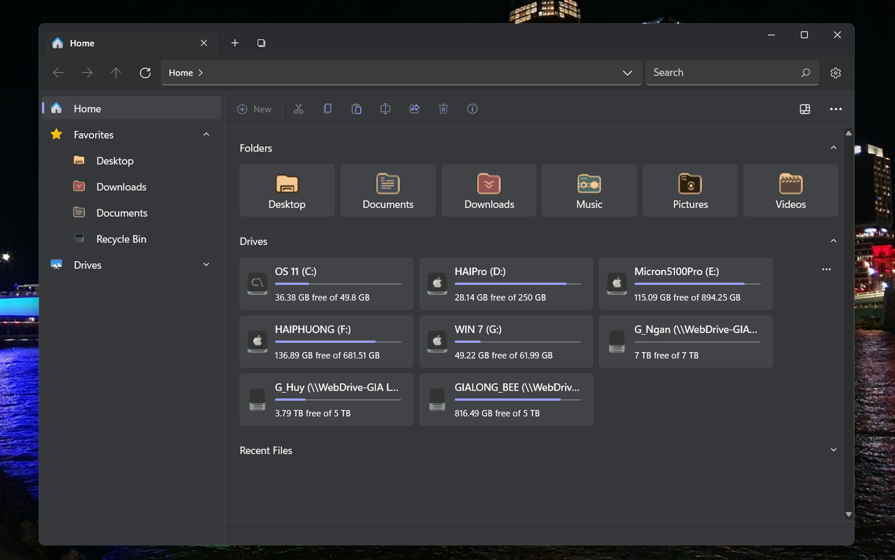Open the Pictures folder card
This screenshot has height=560, width=895.
[690, 190]
